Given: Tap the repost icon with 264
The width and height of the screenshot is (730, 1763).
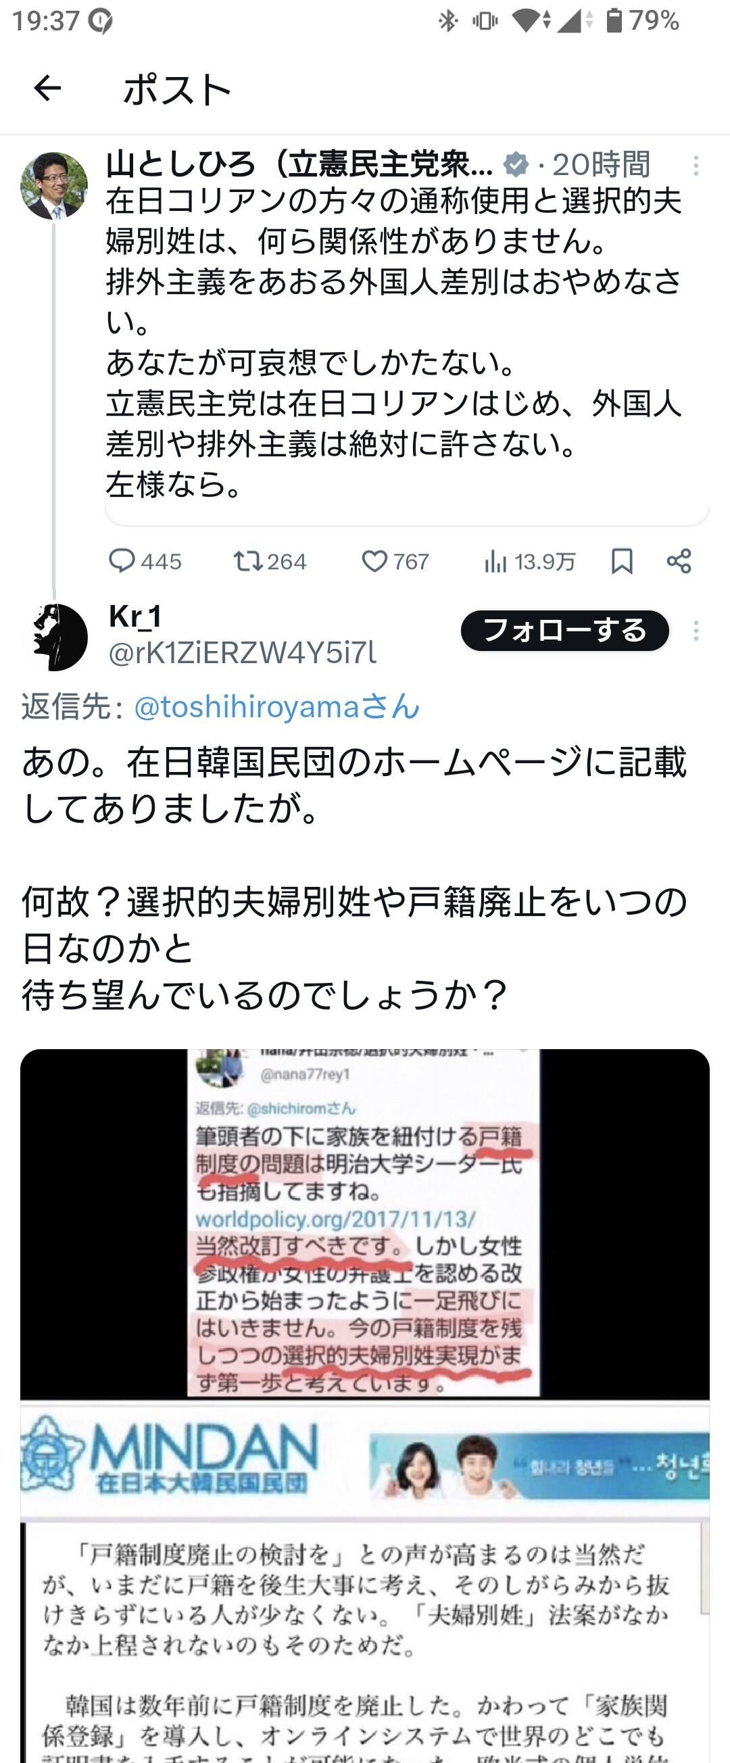Looking at the screenshot, I should coord(270,561).
